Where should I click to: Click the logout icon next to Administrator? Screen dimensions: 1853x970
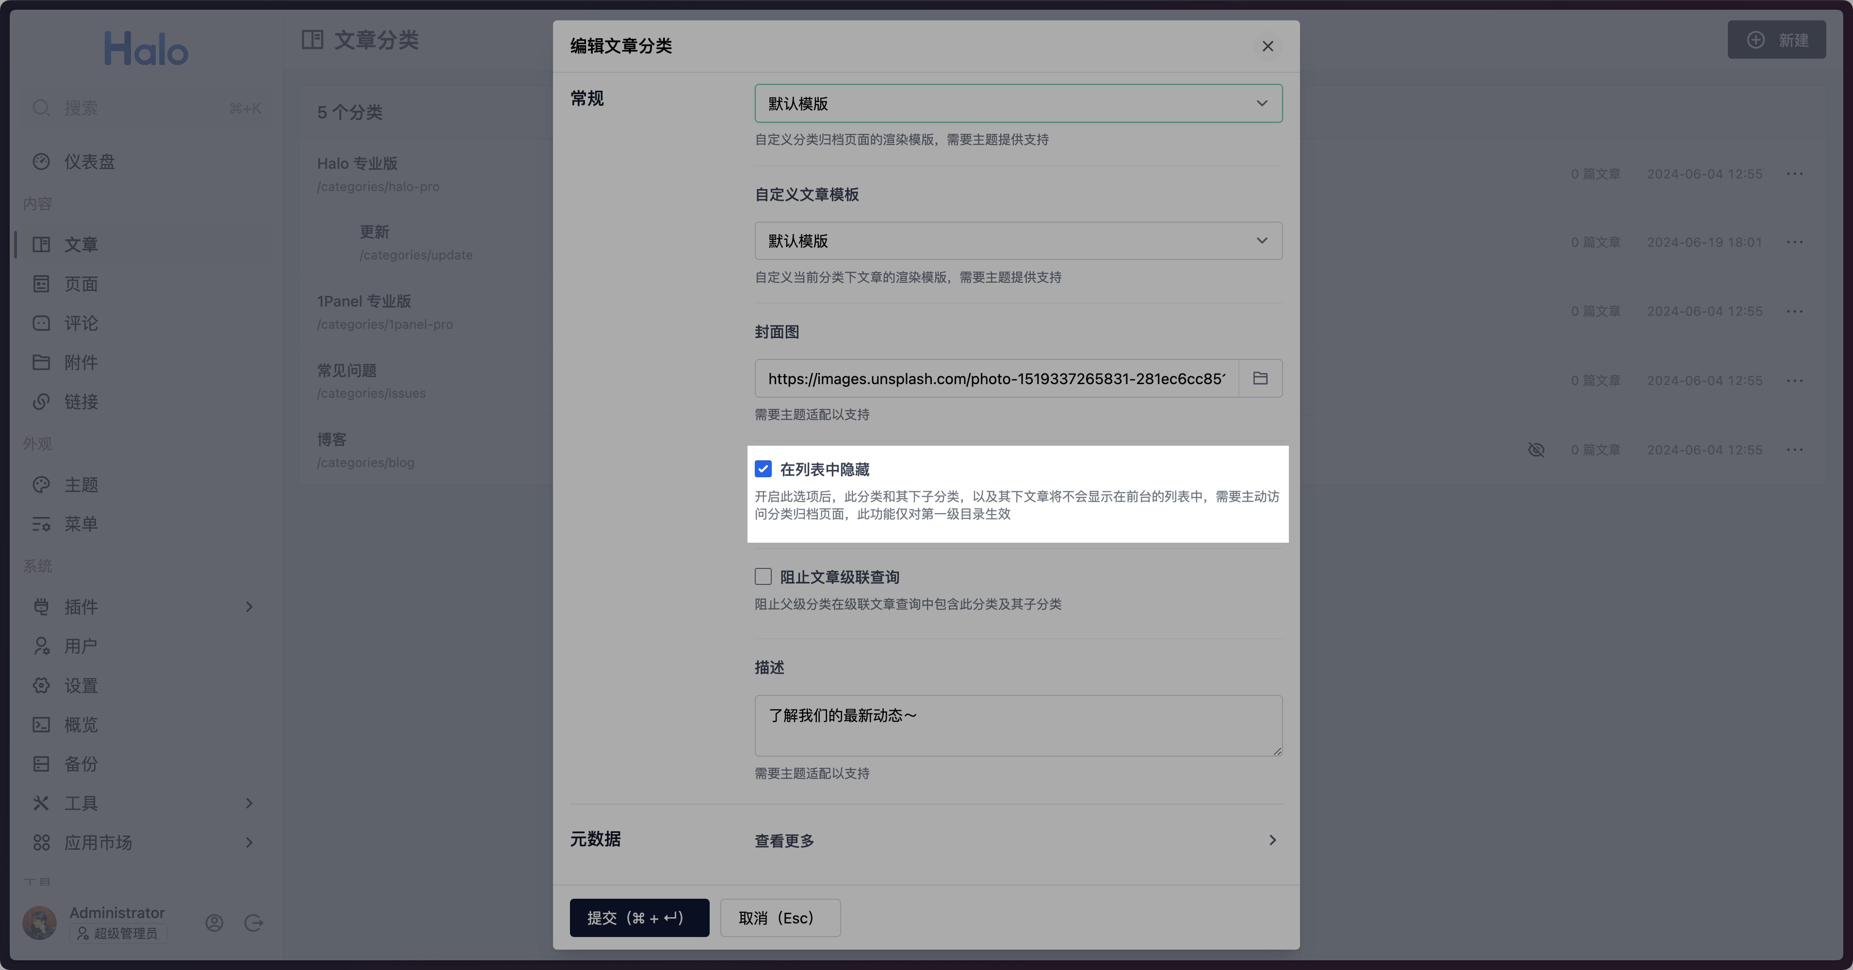coord(253,922)
